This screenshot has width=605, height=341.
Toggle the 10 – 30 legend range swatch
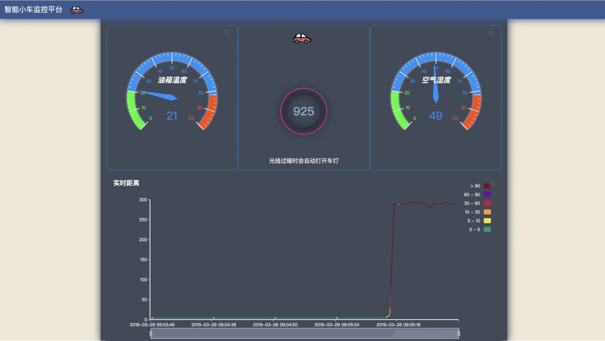point(487,212)
